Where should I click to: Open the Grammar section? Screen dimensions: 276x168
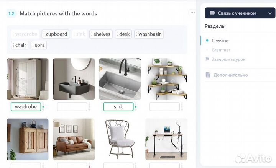pyautogui.click(x=221, y=50)
